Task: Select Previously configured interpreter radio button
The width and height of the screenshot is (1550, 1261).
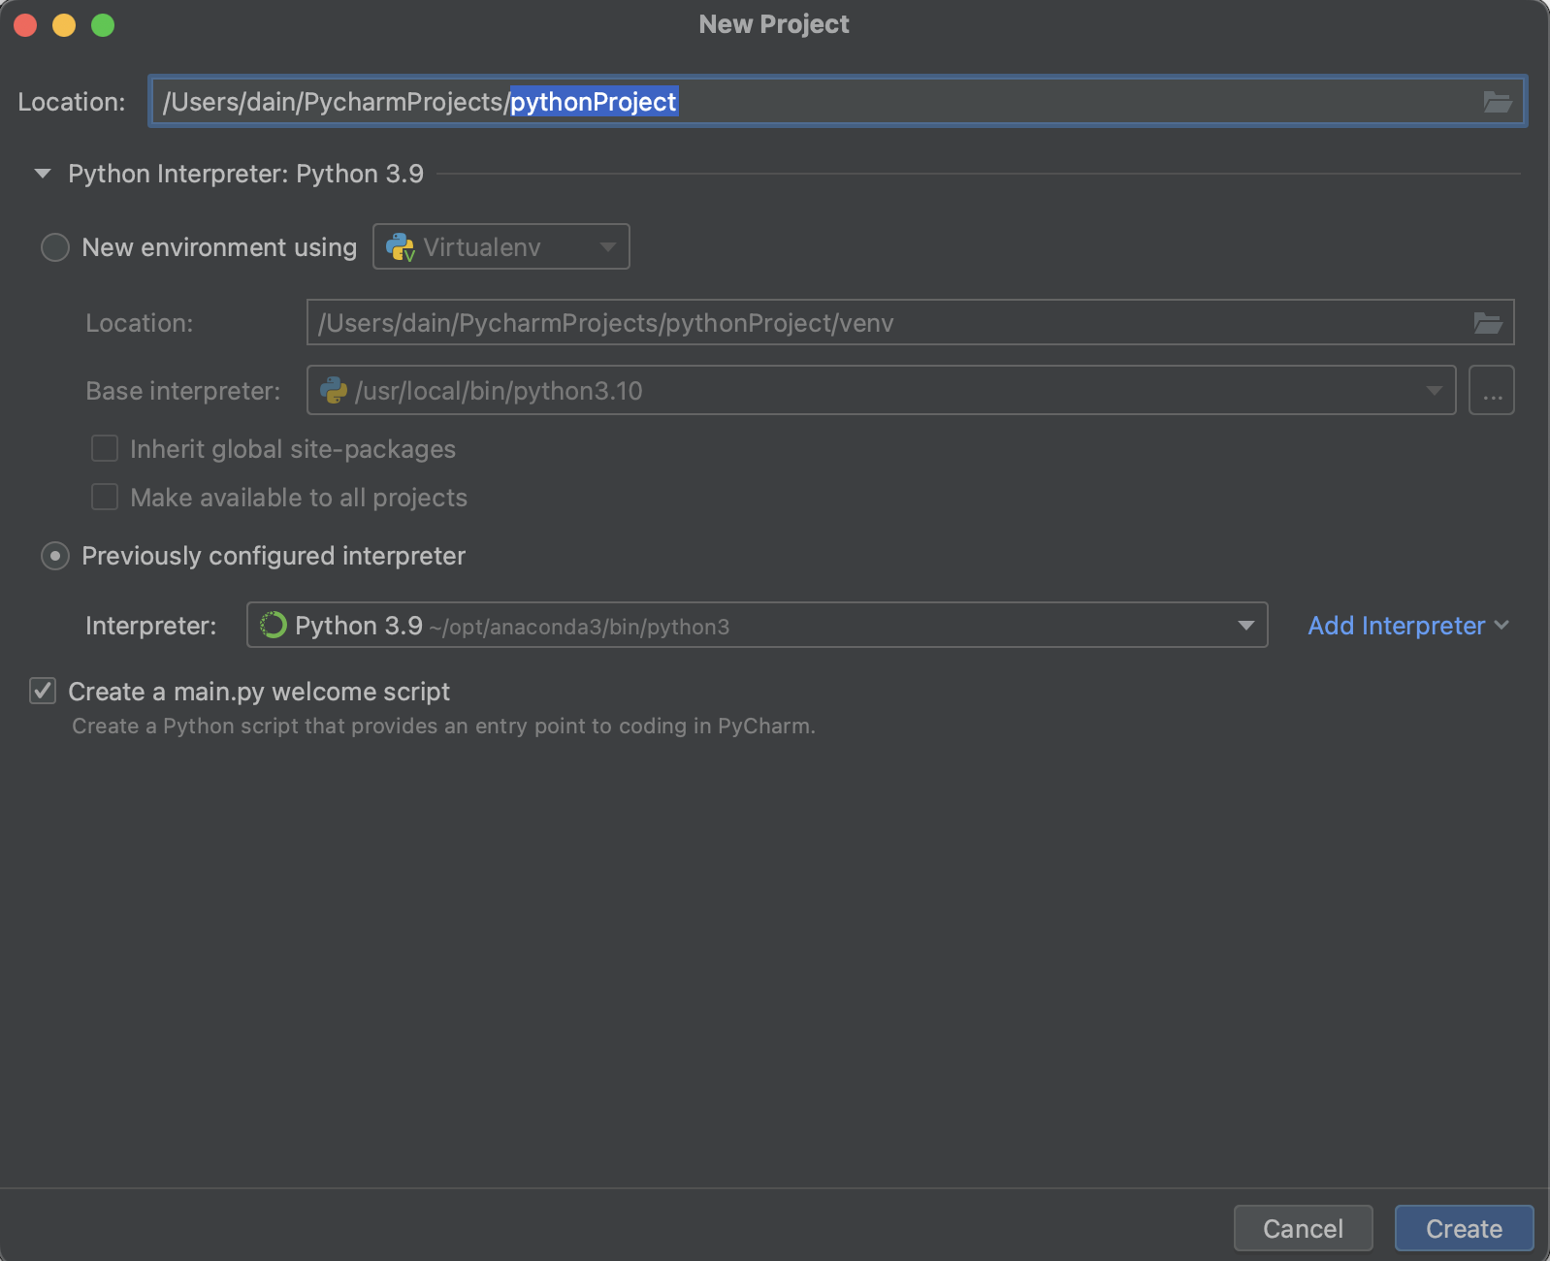Action: coord(55,556)
